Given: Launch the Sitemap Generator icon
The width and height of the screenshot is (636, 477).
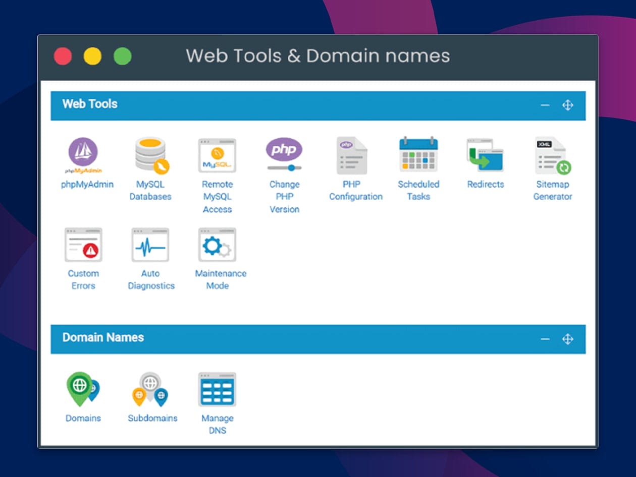Looking at the screenshot, I should click(552, 155).
